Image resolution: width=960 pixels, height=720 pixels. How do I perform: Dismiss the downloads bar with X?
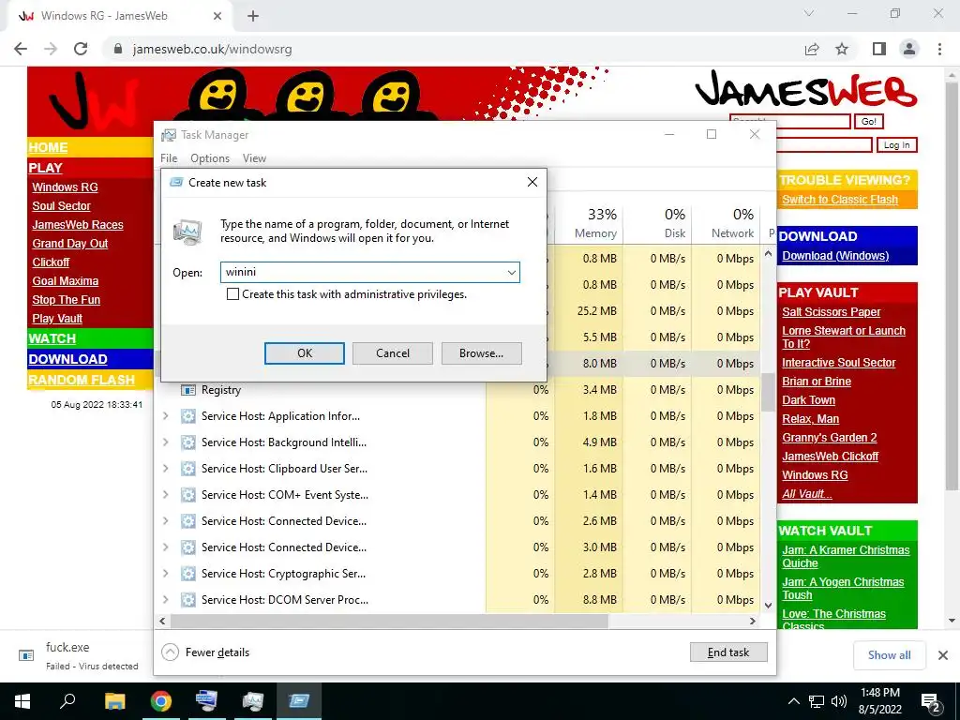point(943,655)
